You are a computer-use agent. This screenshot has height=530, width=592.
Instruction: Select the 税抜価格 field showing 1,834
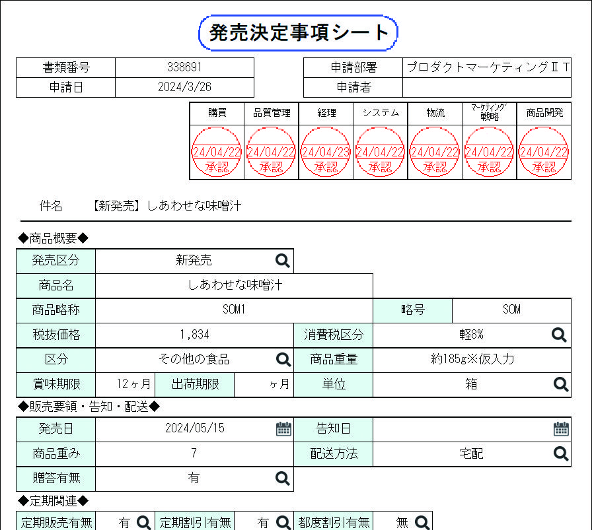[194, 335]
